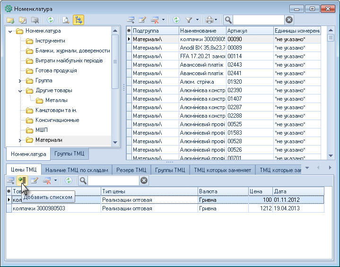
Task: Toggle the highlighted tree view mode icon
Action: coord(78,20)
